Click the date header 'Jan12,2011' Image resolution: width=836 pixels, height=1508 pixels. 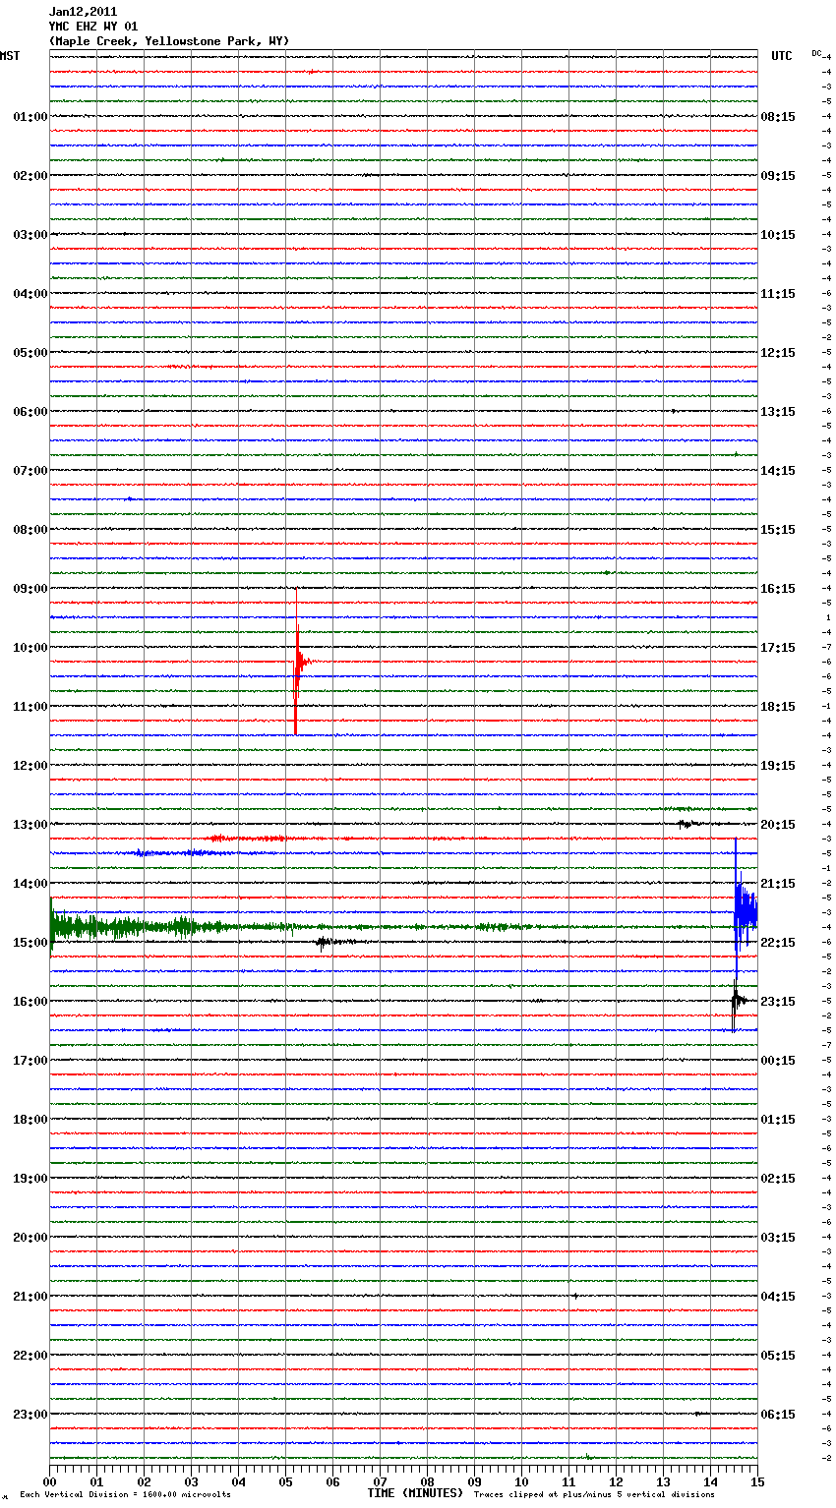click(x=83, y=12)
